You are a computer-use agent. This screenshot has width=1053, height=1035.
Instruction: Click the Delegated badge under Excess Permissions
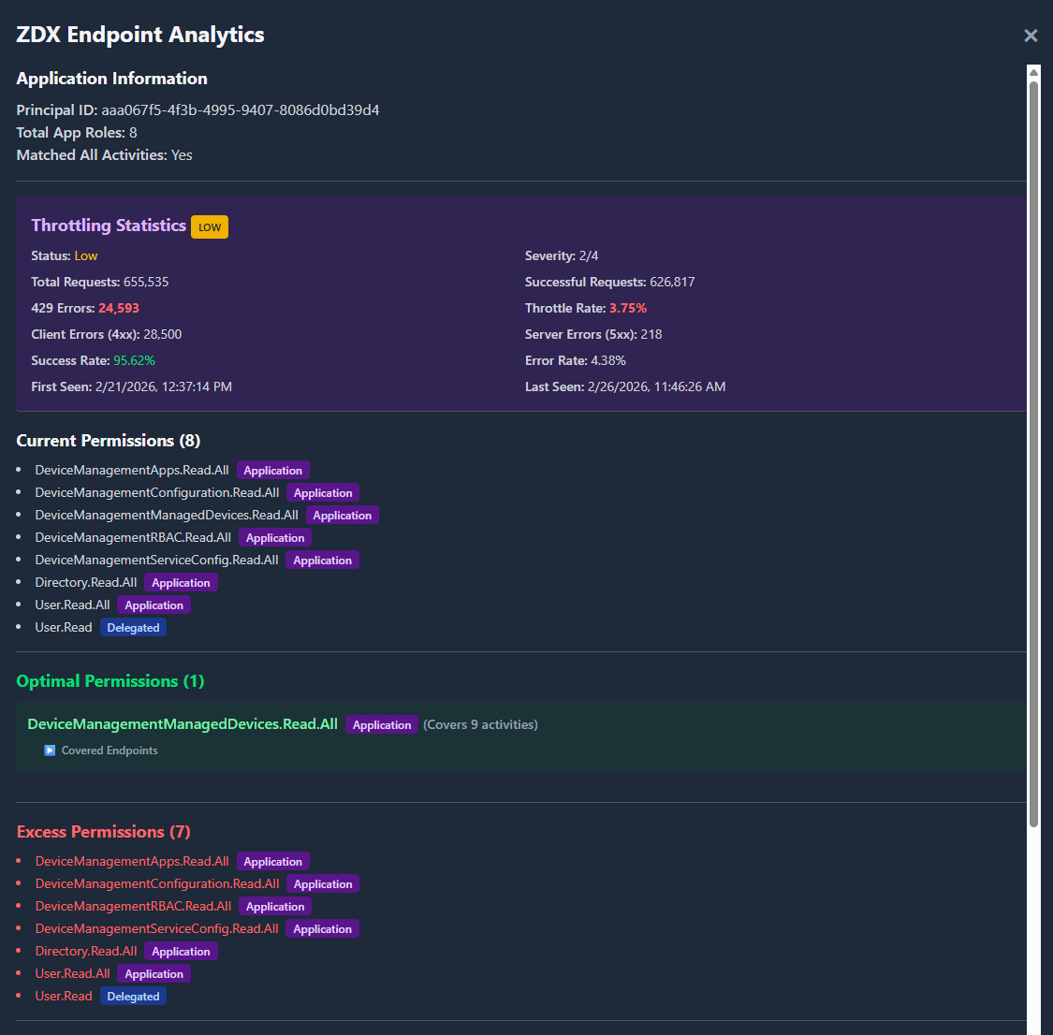coord(133,997)
